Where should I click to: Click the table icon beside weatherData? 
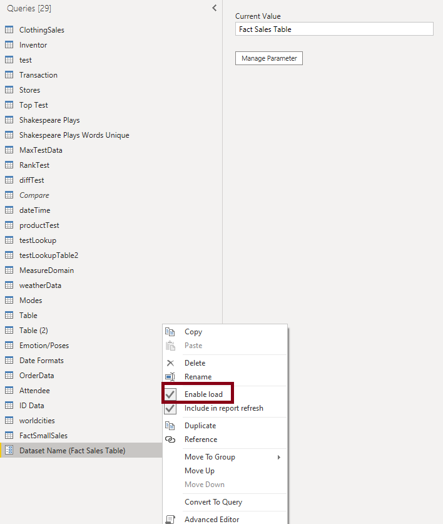[x=9, y=285]
